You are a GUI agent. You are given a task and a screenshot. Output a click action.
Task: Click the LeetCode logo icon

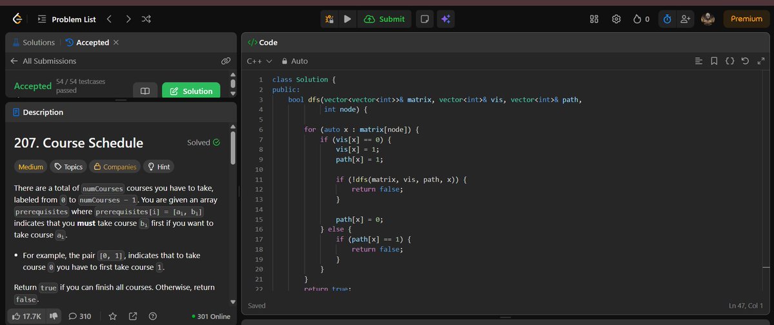pos(17,19)
